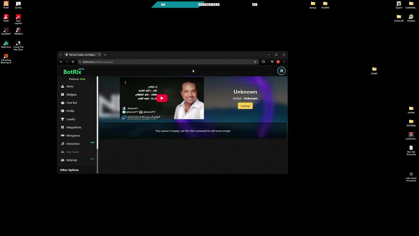Select the grapgic desktop folder

[374, 71]
